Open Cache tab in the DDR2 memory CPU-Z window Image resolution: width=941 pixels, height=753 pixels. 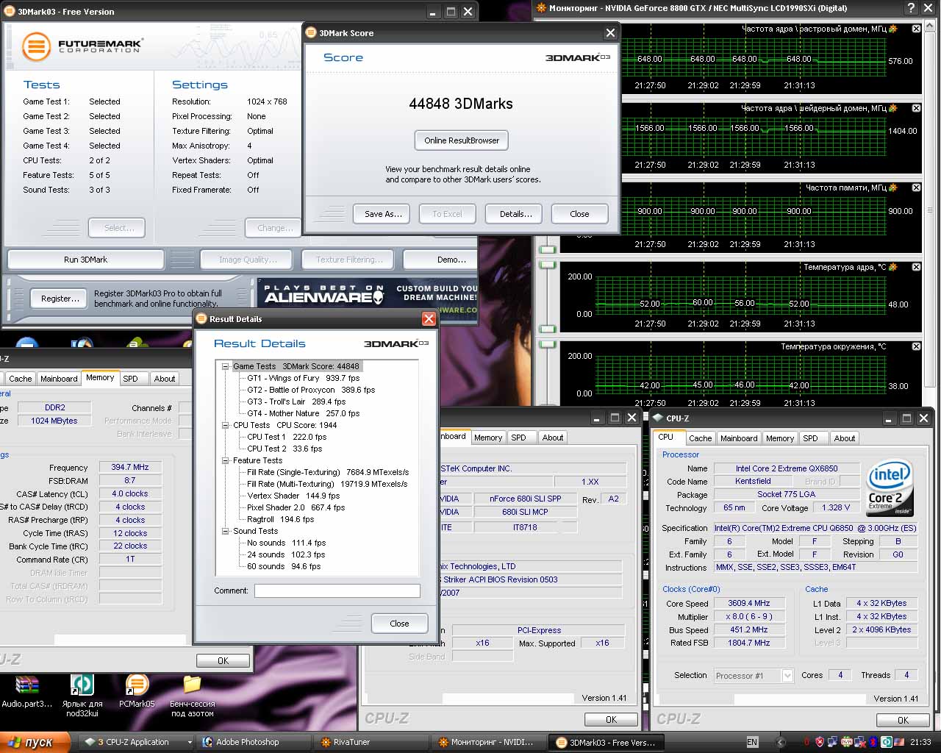tap(20, 379)
